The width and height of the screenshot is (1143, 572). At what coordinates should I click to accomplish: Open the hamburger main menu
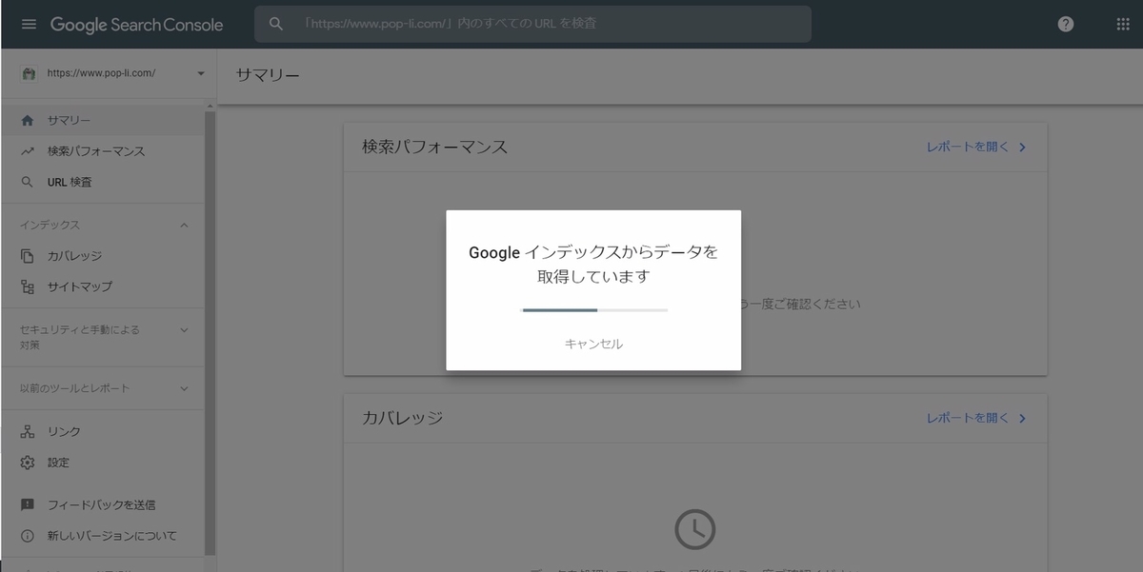tap(29, 24)
